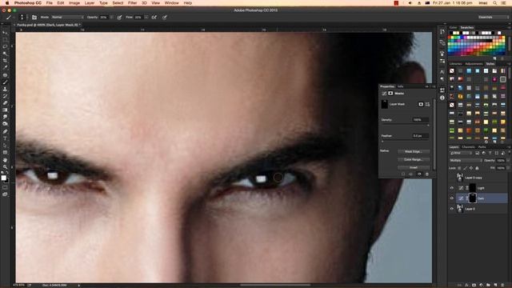Show hidden Layer 0 copy

click(452, 178)
